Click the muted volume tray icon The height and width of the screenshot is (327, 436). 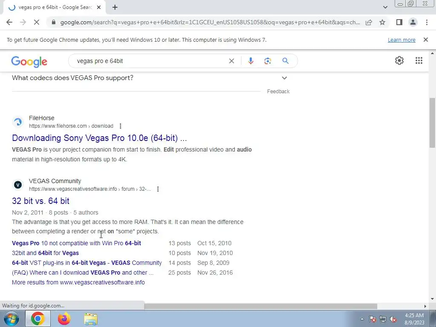coord(393,319)
